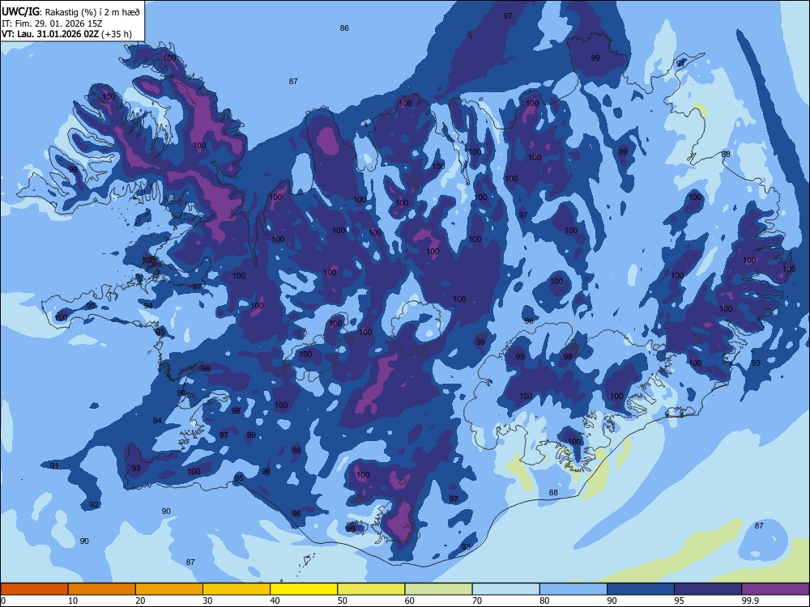
Task: Click the purple above-99.9 legend swatch
Action: click(775, 589)
